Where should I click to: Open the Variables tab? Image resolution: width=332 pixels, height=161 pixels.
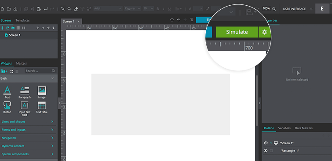[x=285, y=128]
